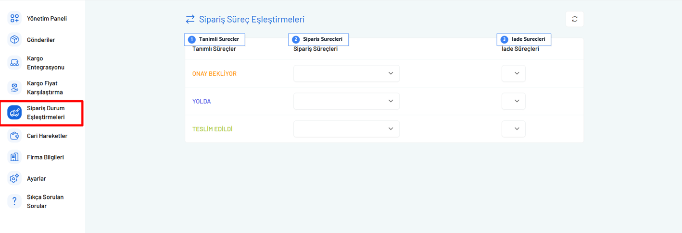Click the Kargo Fiyat Karşılaştırma icon
The height and width of the screenshot is (233, 682).
[x=14, y=88]
